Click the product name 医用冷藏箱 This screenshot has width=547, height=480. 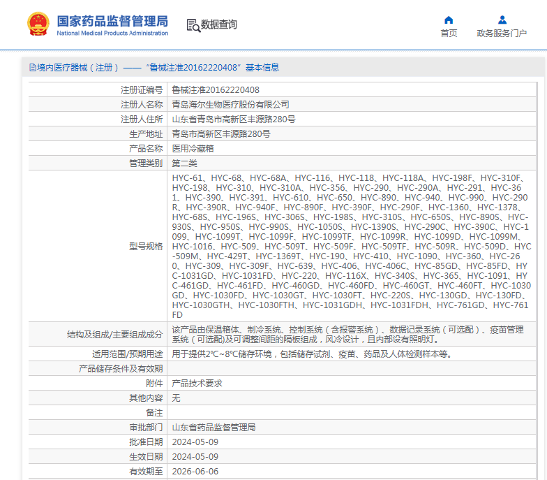tap(193, 149)
